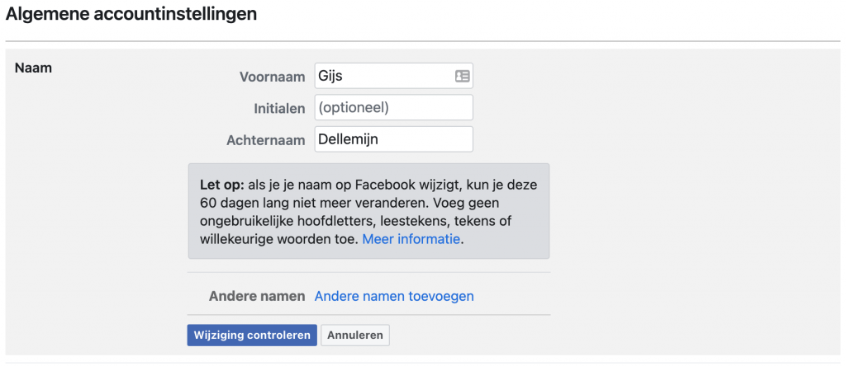Screen dimensions: 846x366
Task: Click the contact card autofill icon in Voornaam
Action: [x=462, y=76]
